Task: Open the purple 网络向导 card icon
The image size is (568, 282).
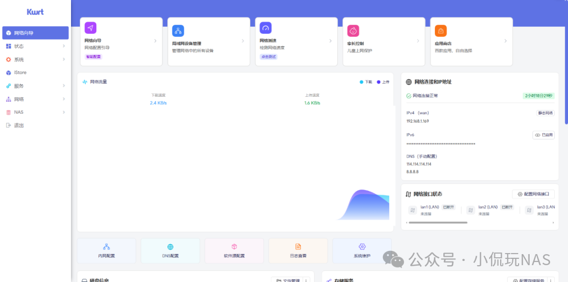Action: 90,28
